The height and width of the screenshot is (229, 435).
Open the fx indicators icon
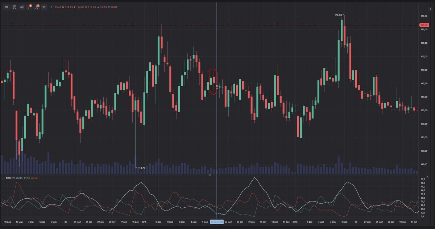pyautogui.click(x=37, y=7)
